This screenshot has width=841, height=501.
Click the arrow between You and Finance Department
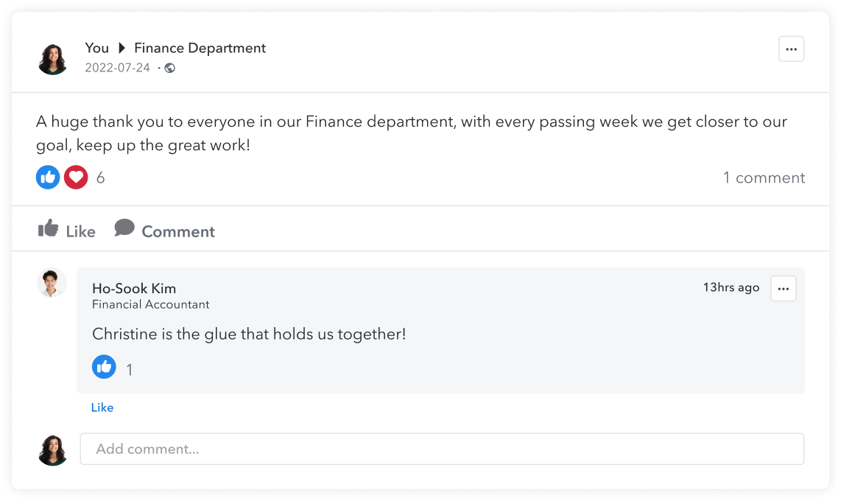[x=122, y=49]
